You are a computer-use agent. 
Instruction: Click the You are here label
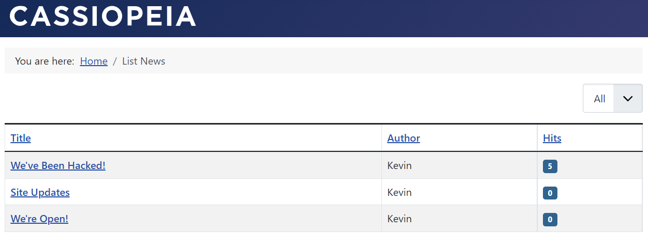tap(45, 61)
